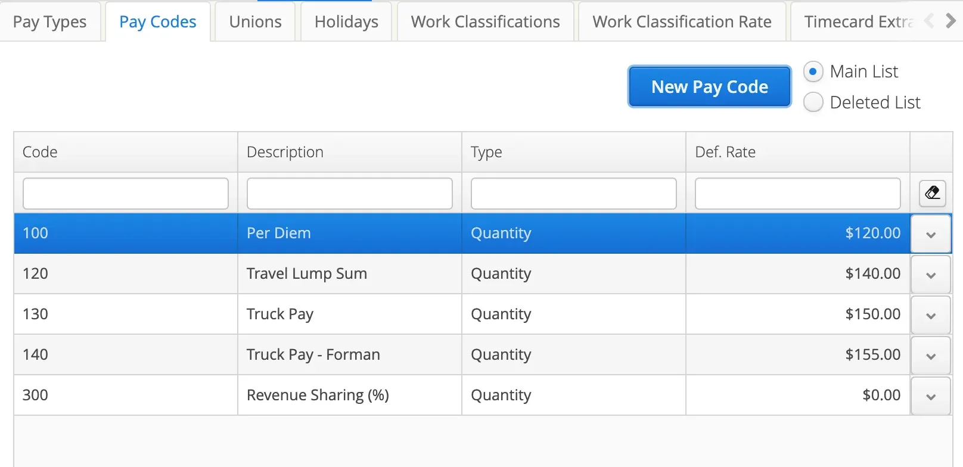
Task: Open dropdown for Truck Pay code 130
Action: point(931,315)
